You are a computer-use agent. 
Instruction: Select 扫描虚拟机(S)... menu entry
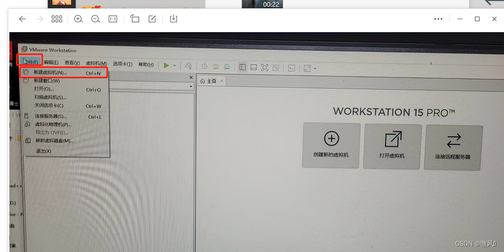[65, 97]
